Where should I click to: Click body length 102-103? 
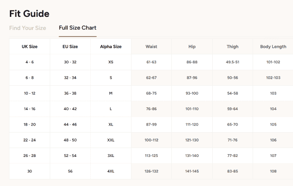(x=273, y=78)
